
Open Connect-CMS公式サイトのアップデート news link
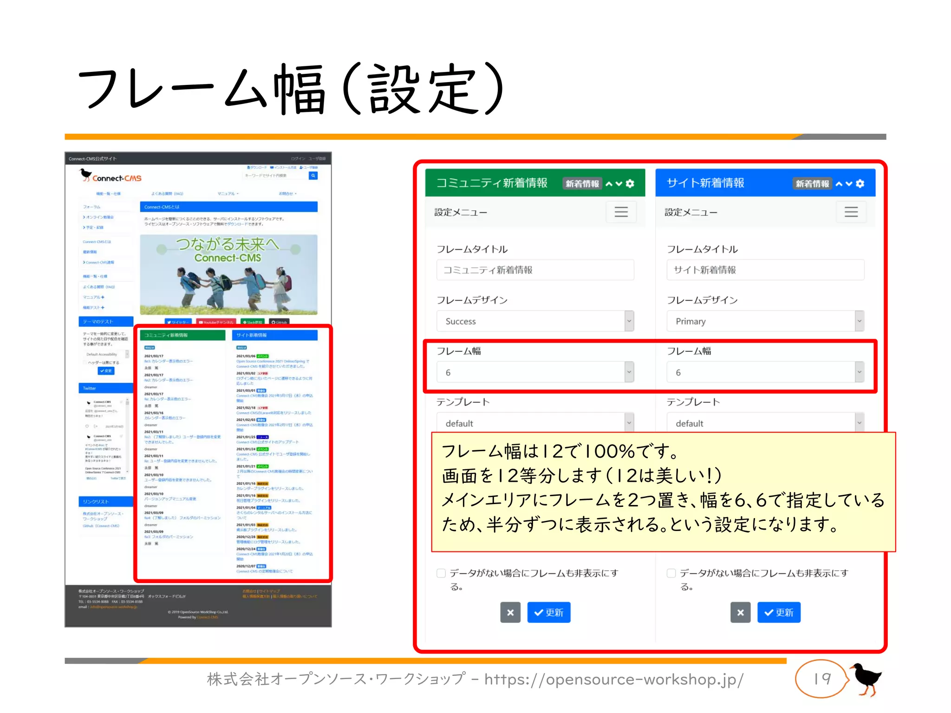click(x=267, y=442)
